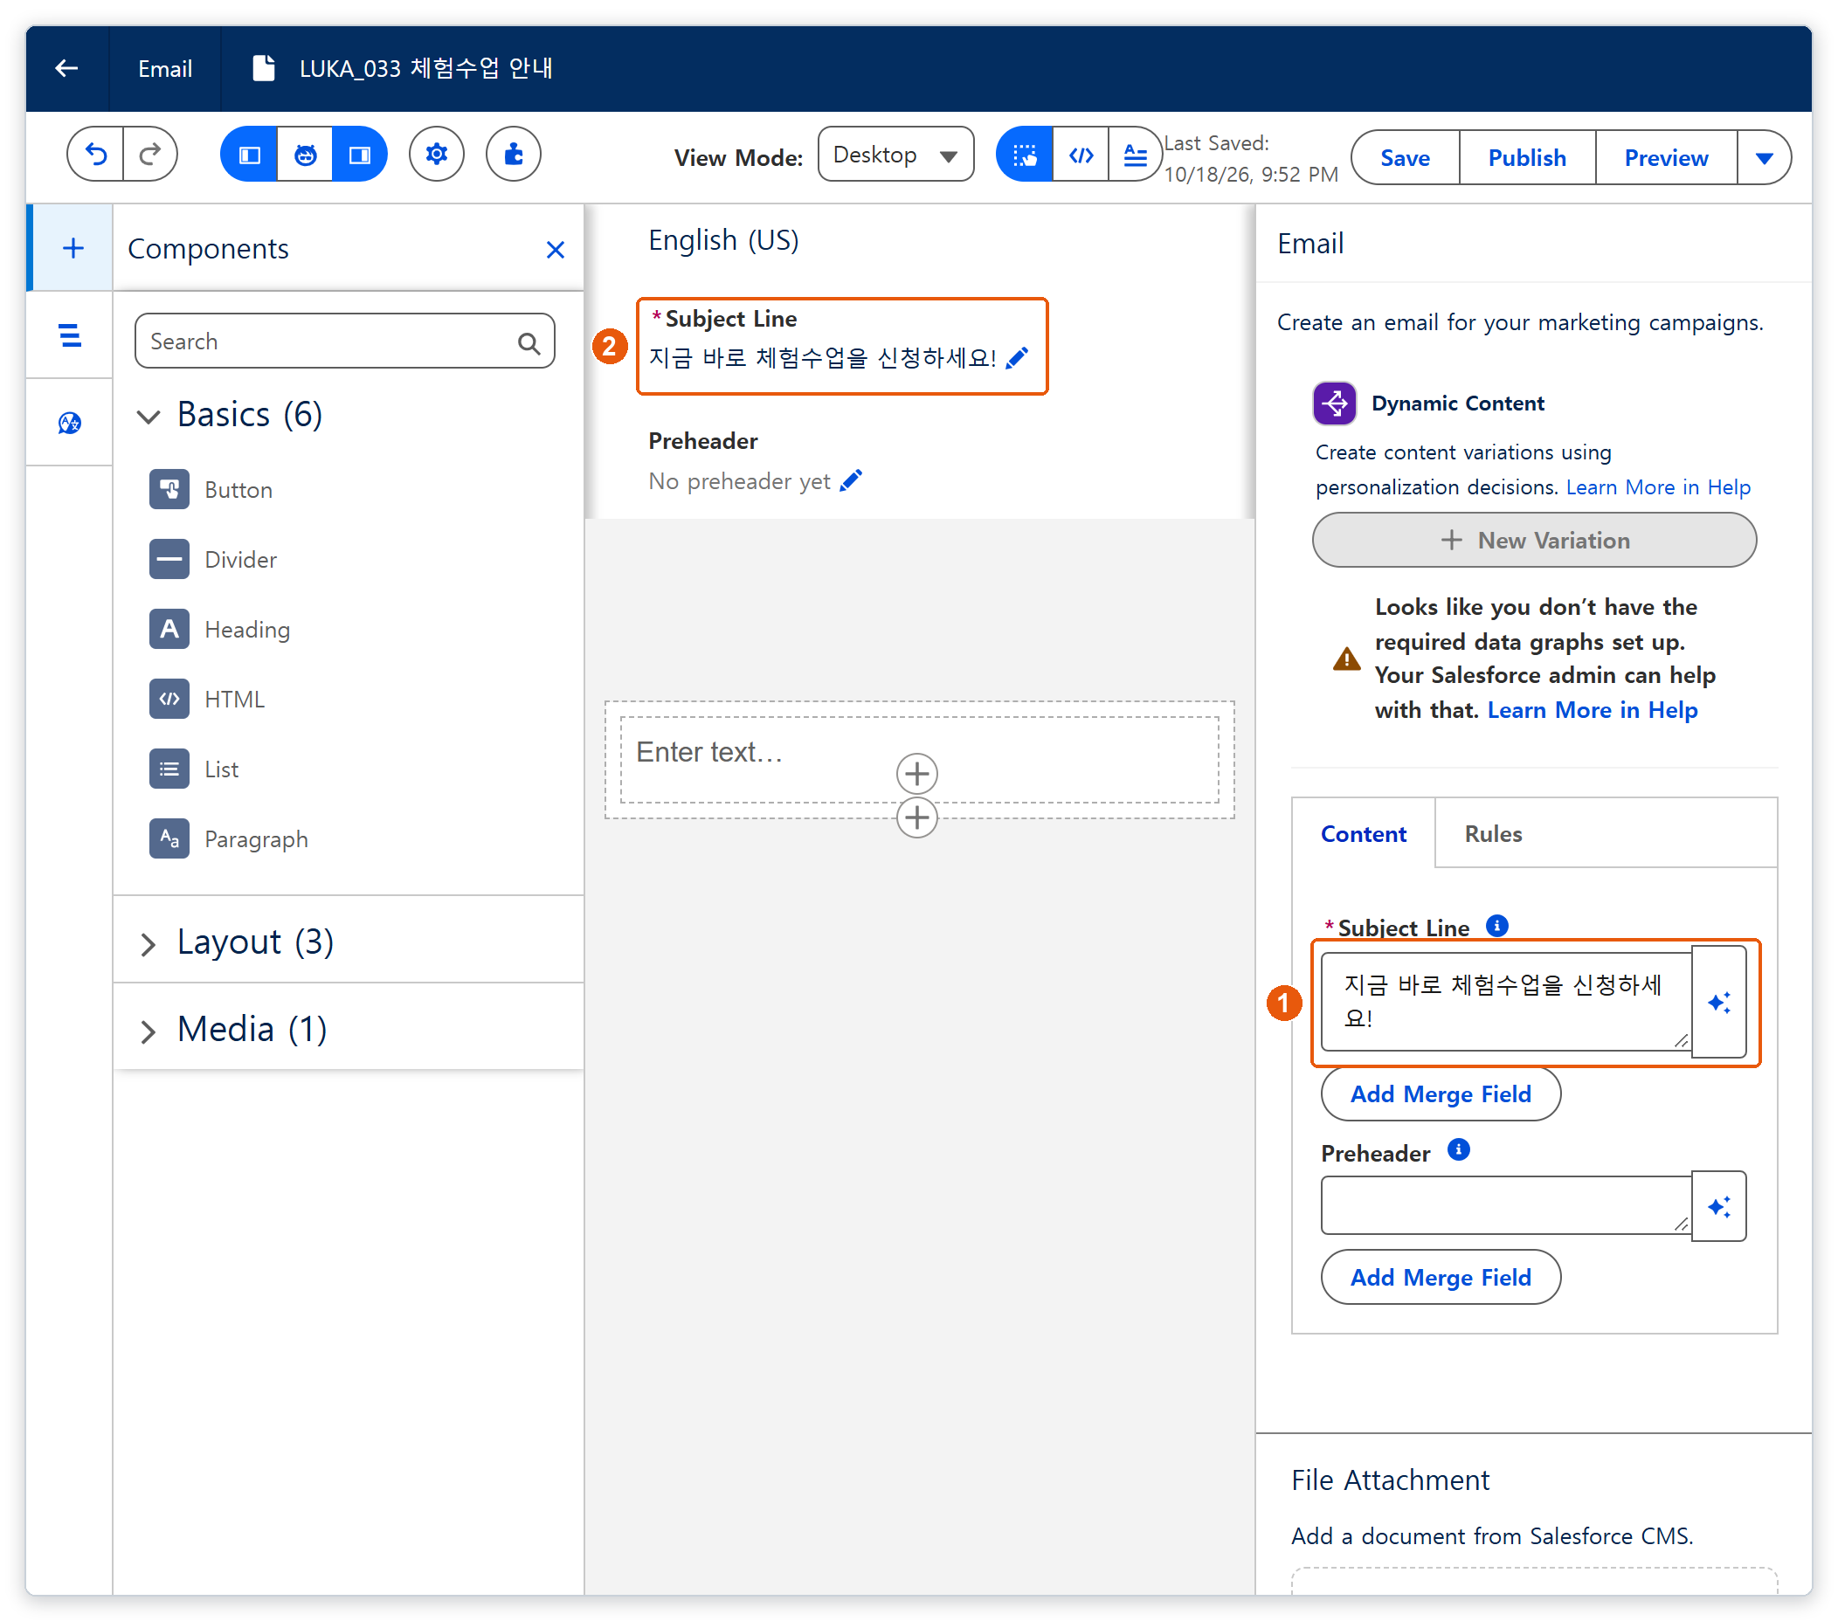This screenshot has width=1838, height=1621.
Task: Open the Learn More in Help link under Dynamic Content
Action: point(1658,486)
